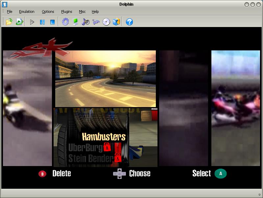The image size is (263, 198).
Task: Click the blue Help question mark icon
Action: pyautogui.click(x=129, y=22)
